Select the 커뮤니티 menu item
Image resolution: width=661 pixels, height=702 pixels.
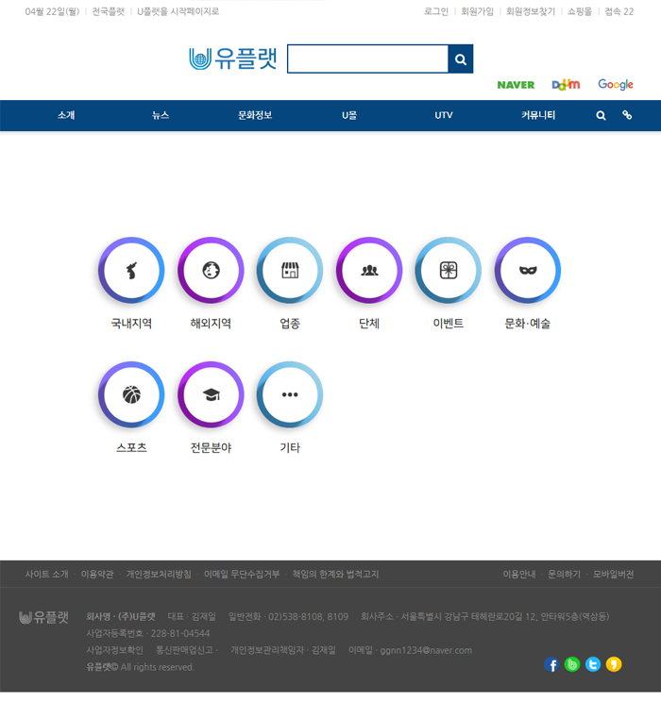(538, 115)
